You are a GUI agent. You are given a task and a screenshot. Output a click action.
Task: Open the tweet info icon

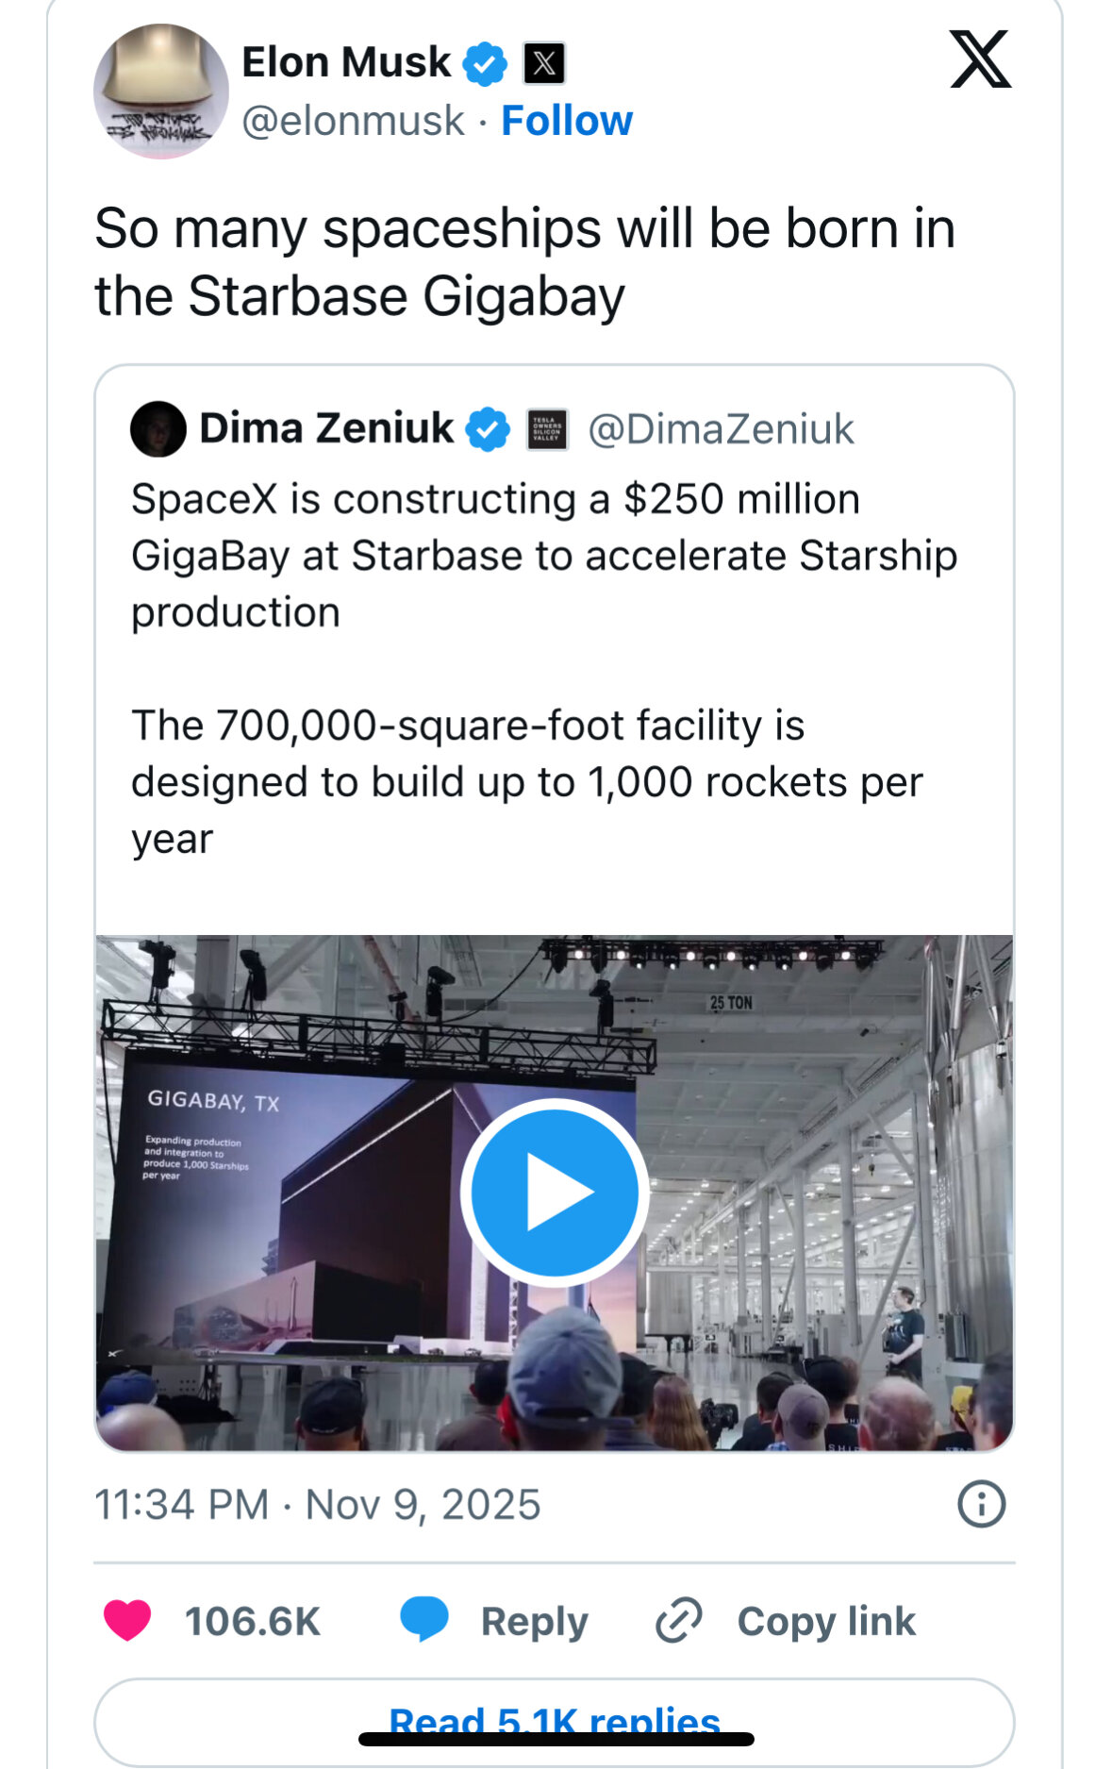pos(981,1504)
